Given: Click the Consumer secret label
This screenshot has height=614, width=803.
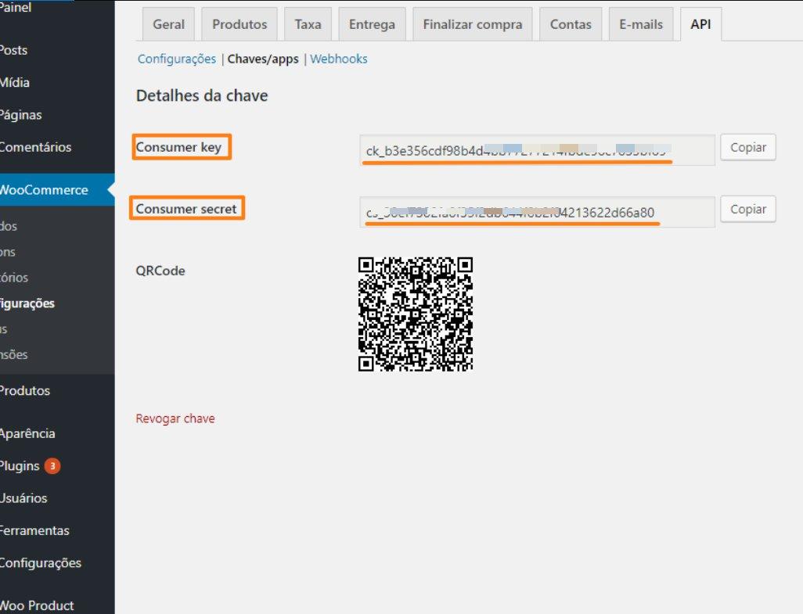Looking at the screenshot, I should tap(186, 209).
